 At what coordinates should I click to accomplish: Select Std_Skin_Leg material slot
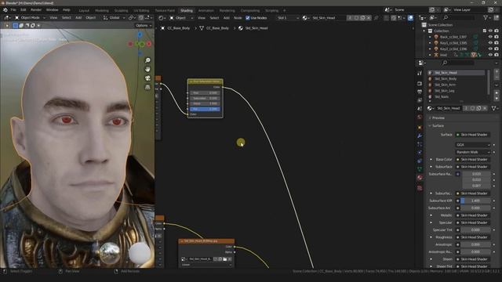457,91
